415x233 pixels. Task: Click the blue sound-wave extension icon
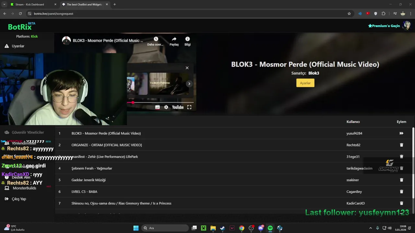click(x=360, y=14)
